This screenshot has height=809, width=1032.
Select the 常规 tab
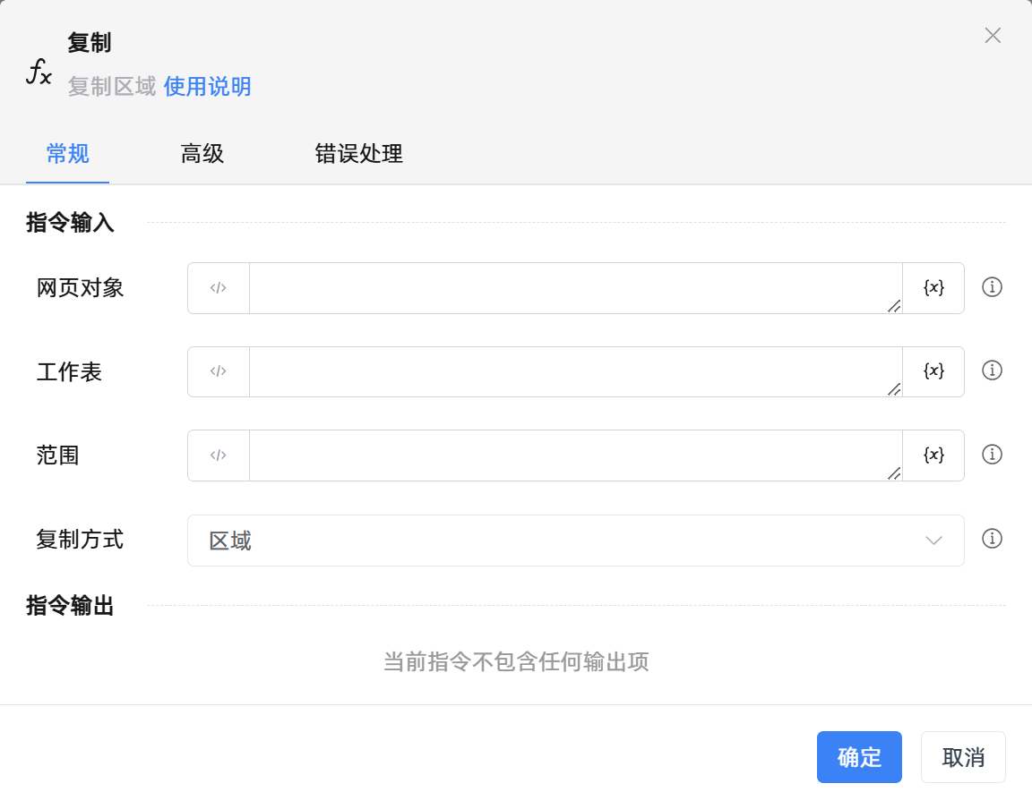pyautogui.click(x=68, y=154)
